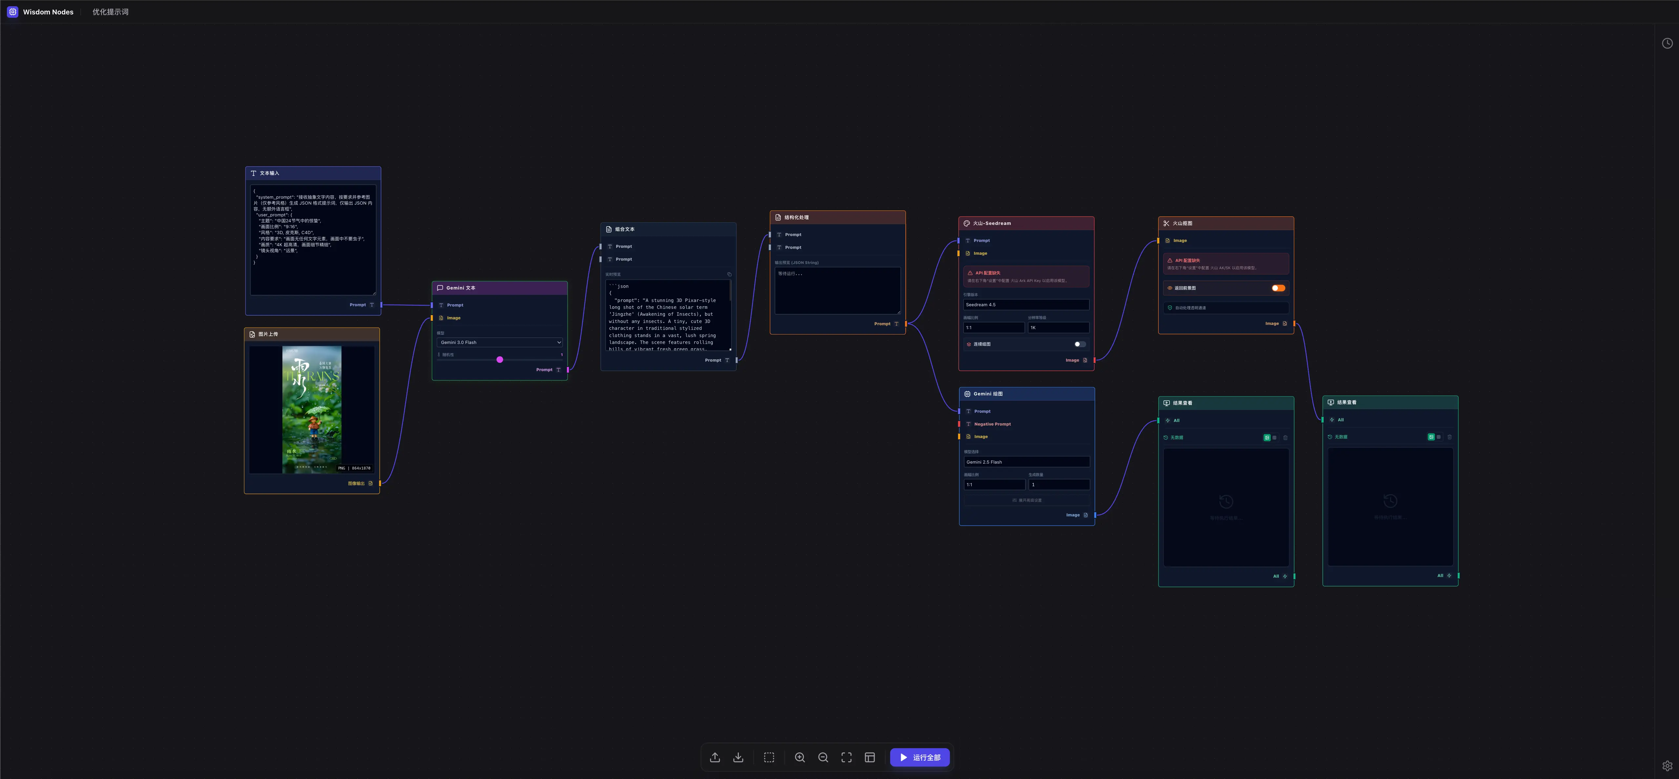The height and width of the screenshot is (779, 1679).
Task: Open Gemini 2.5 Flash model selector
Action: [x=1026, y=462]
